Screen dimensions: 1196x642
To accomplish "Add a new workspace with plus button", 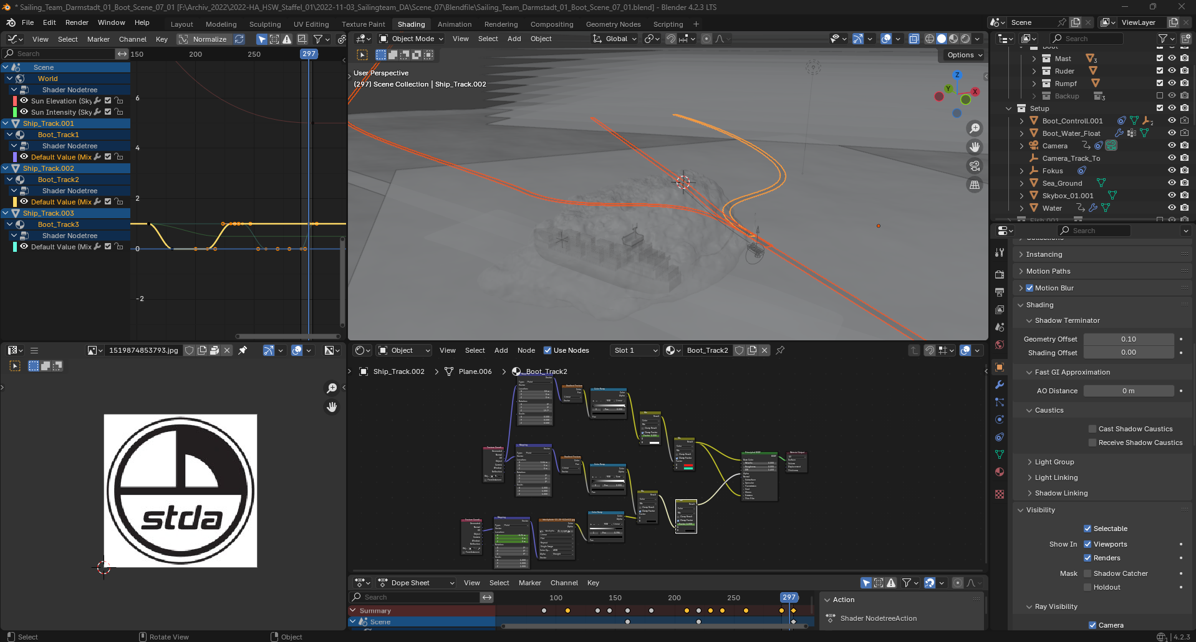I will (696, 24).
